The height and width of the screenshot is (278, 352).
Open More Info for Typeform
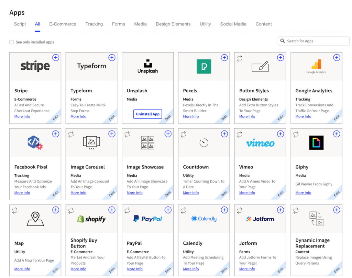(x=78, y=116)
